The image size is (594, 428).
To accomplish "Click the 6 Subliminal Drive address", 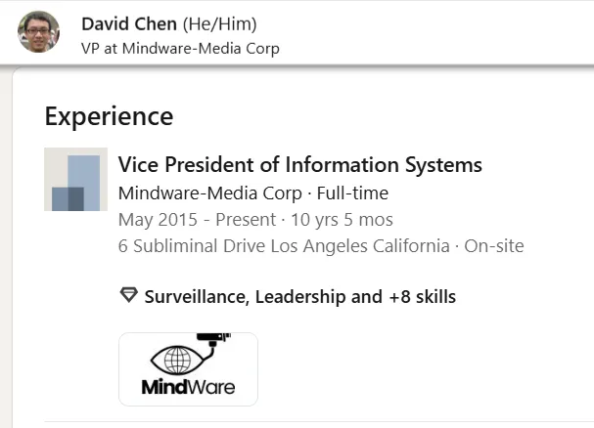I will click(x=284, y=245).
